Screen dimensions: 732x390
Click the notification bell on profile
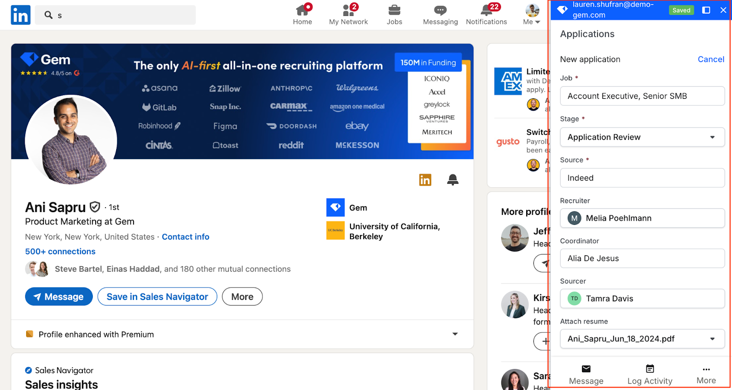coord(453,180)
